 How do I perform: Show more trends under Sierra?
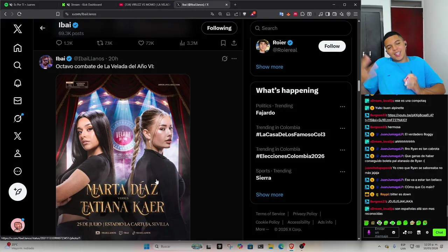click(x=269, y=195)
